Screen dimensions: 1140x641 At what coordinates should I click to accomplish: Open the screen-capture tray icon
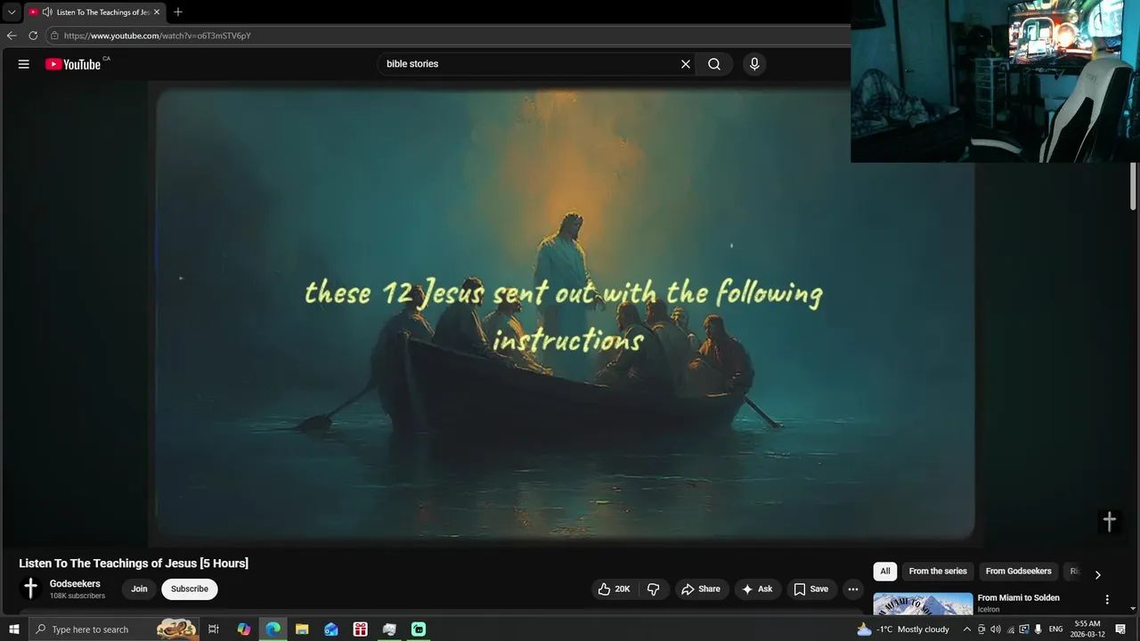click(1024, 629)
